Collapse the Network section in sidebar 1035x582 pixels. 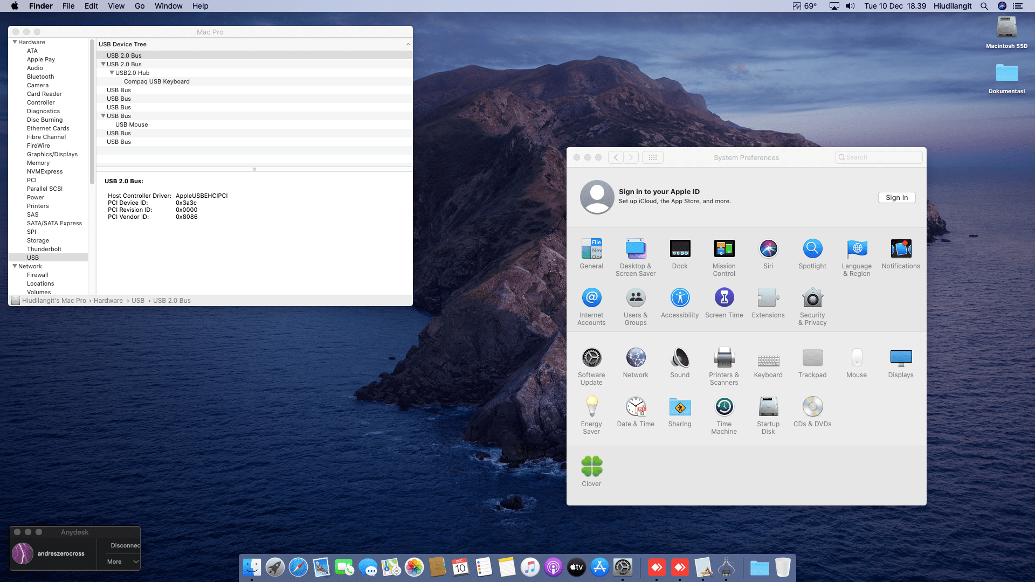(x=15, y=266)
